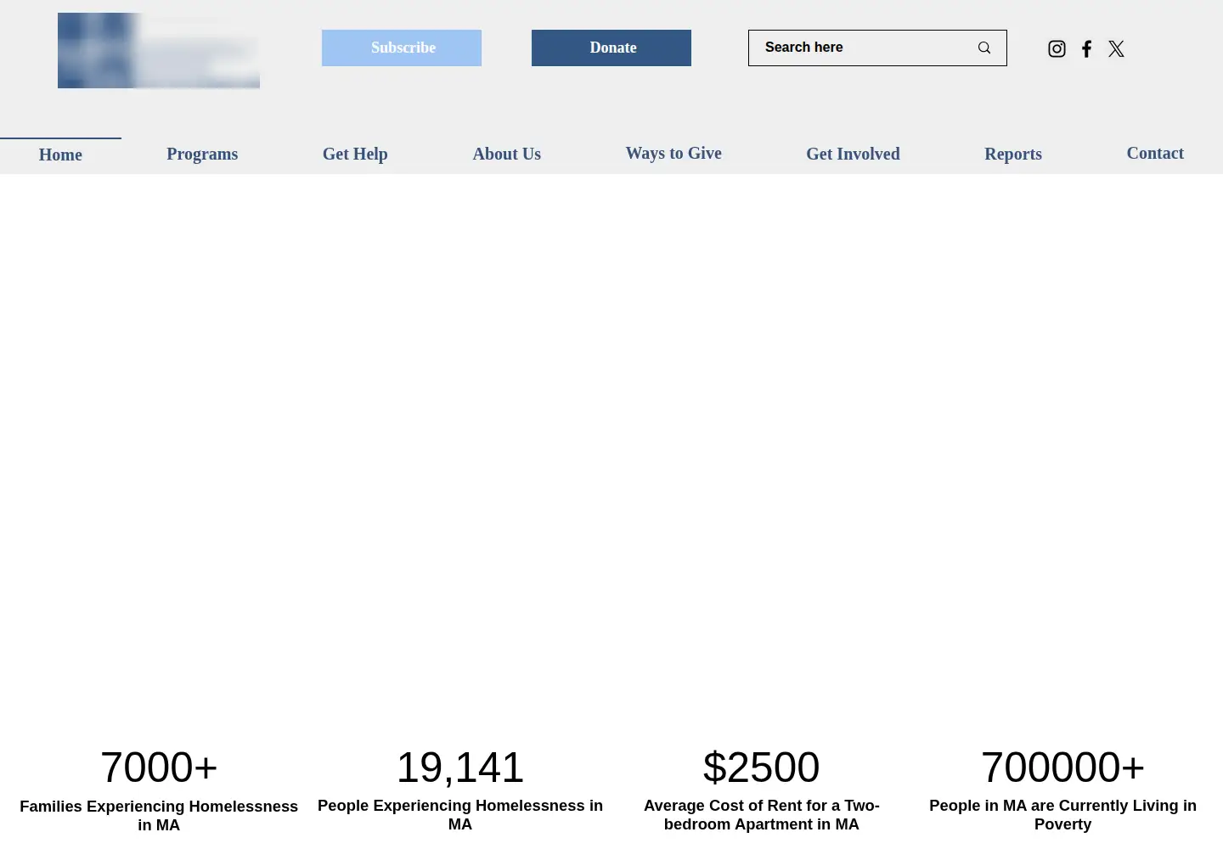Click the Donate button

pos(611,48)
